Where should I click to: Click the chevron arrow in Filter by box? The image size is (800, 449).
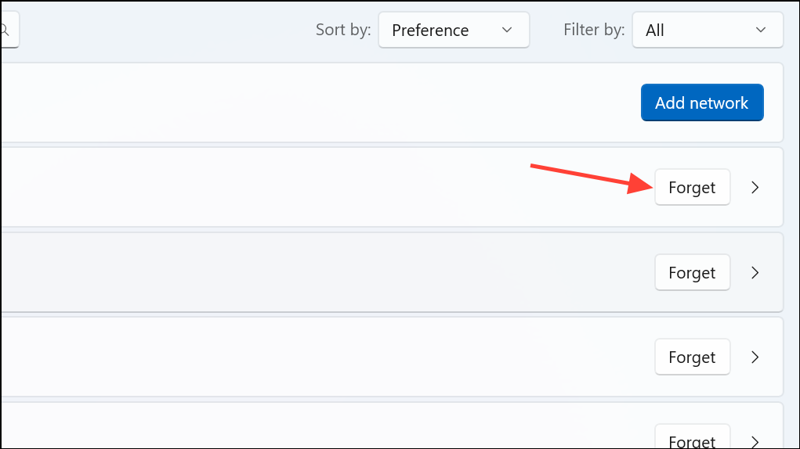[760, 30]
